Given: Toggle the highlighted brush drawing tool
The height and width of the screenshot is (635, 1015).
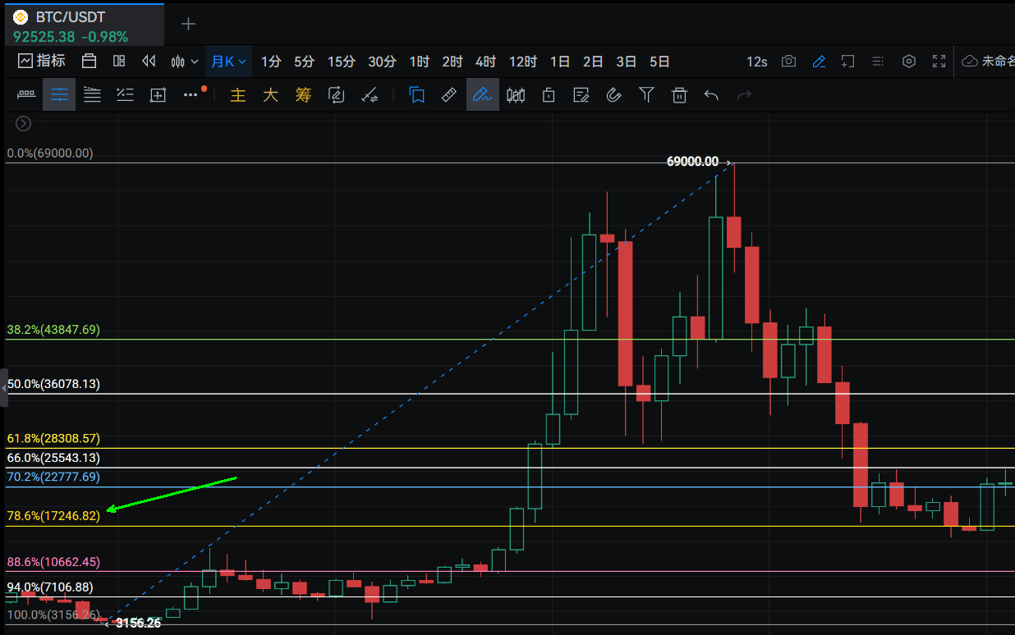Looking at the screenshot, I should click(482, 95).
